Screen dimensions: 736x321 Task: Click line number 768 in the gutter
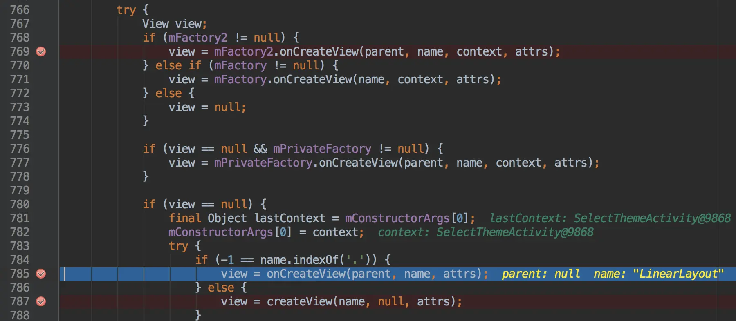20,38
